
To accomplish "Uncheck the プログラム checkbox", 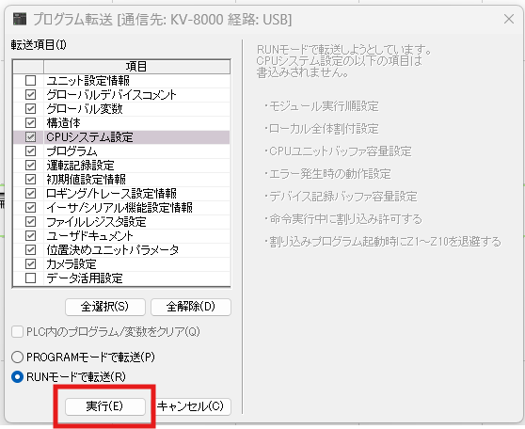I will (30, 151).
